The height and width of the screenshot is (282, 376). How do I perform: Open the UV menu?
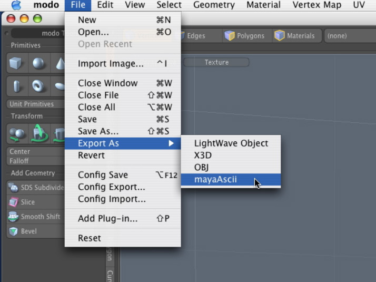359,5
